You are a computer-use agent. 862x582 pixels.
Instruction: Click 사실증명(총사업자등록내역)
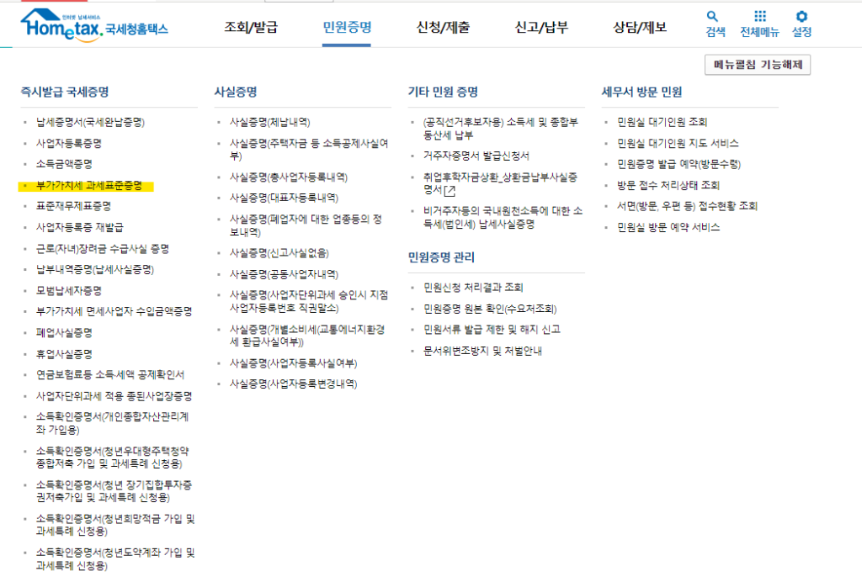tap(289, 177)
